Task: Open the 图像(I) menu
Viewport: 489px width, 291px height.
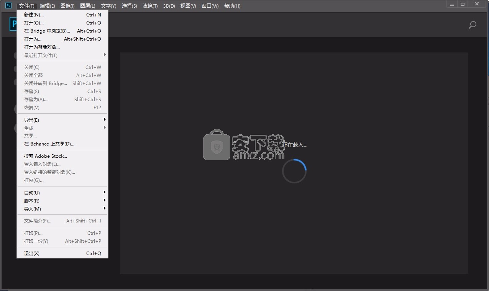Action: coord(67,6)
